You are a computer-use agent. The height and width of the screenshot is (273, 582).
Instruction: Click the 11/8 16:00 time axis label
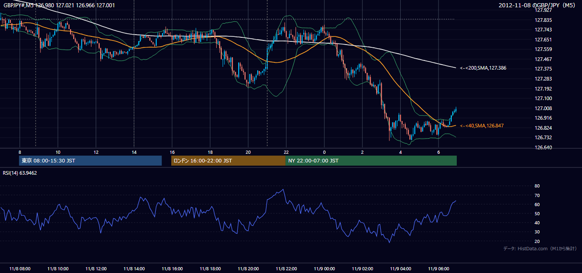tap(172, 268)
